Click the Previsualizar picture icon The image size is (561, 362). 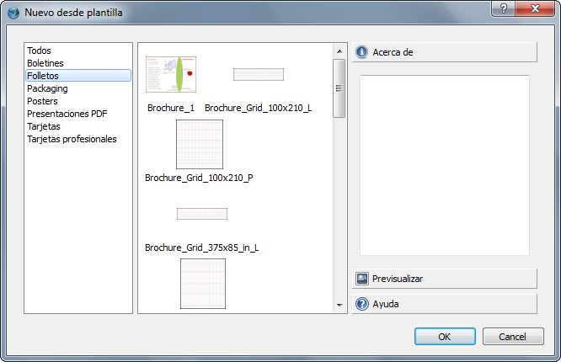[x=362, y=279]
